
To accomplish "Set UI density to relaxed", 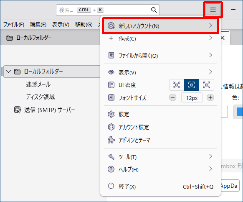I will pos(206,85).
